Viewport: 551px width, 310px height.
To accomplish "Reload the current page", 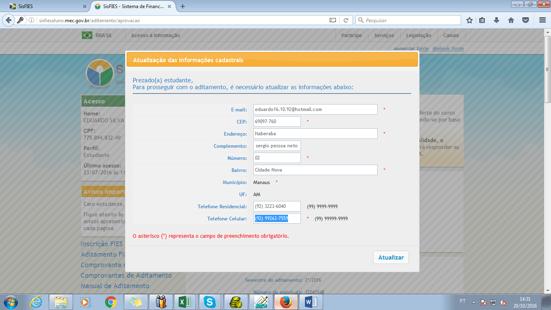I will pos(346,19).
